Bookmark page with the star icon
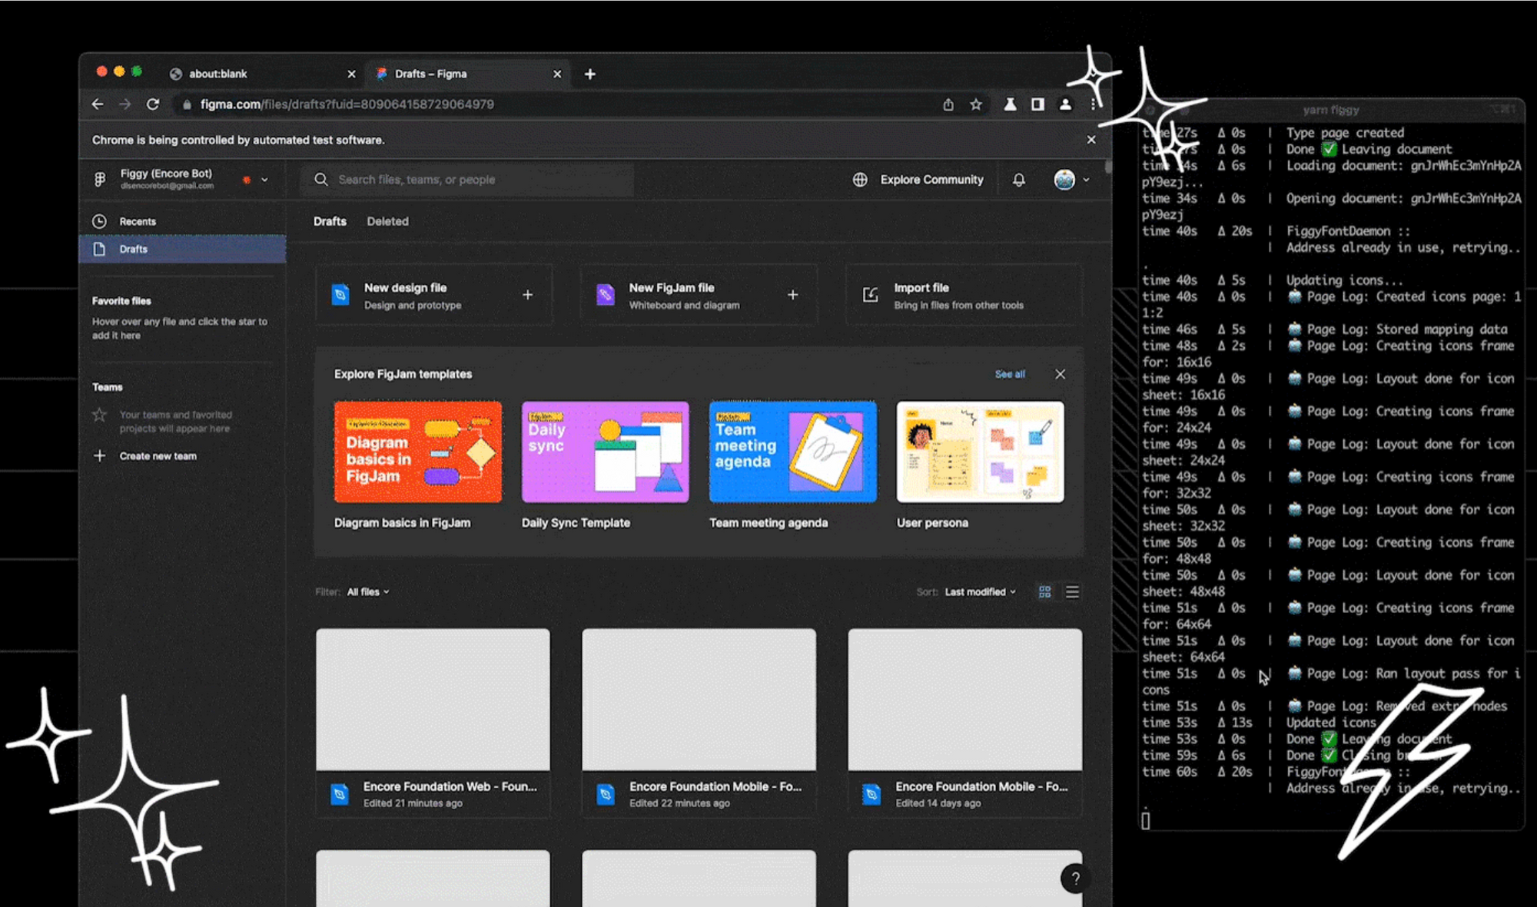The height and width of the screenshot is (907, 1537). 976,104
